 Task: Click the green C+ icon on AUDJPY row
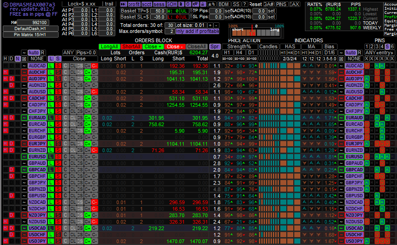pos(87,78)
